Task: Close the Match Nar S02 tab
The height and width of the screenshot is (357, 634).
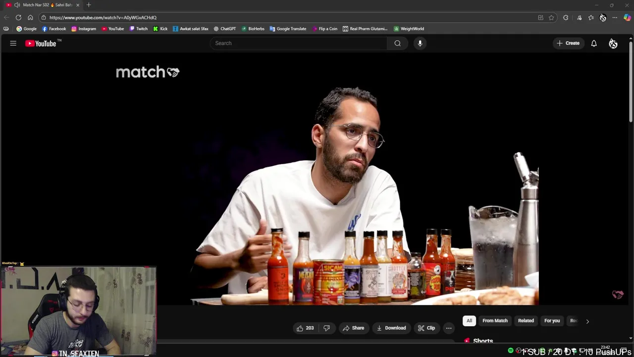Action: (78, 5)
